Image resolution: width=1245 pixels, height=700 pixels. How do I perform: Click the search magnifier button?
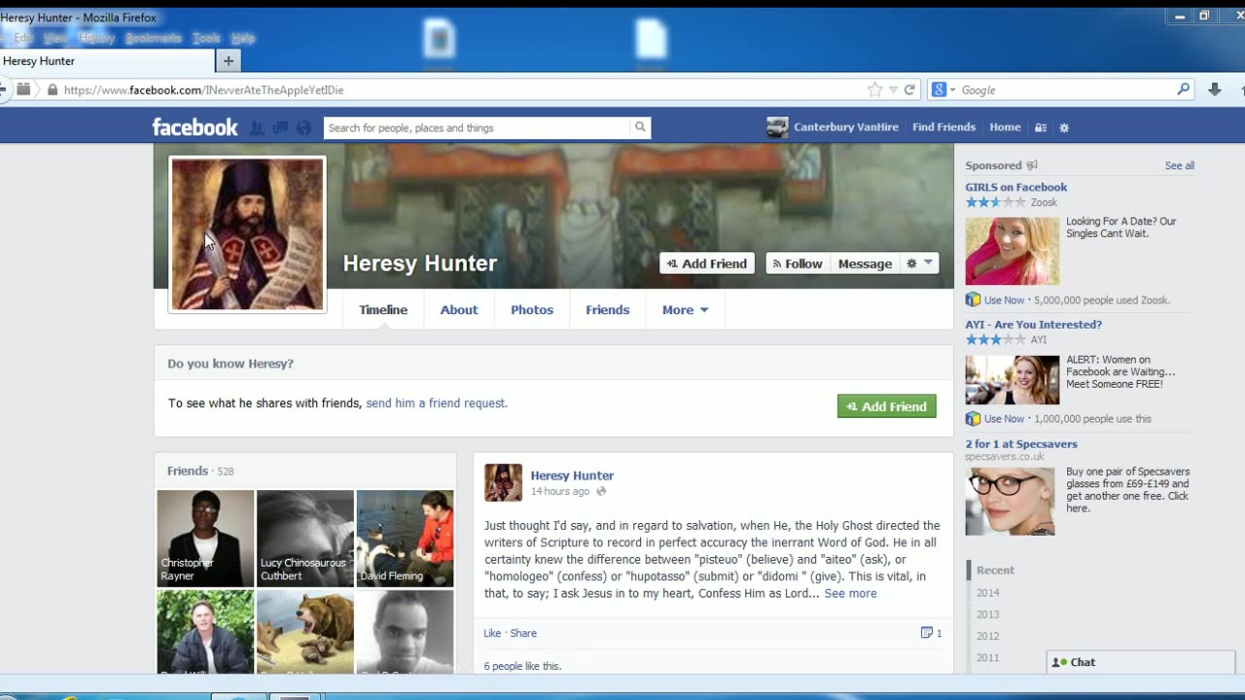point(640,127)
